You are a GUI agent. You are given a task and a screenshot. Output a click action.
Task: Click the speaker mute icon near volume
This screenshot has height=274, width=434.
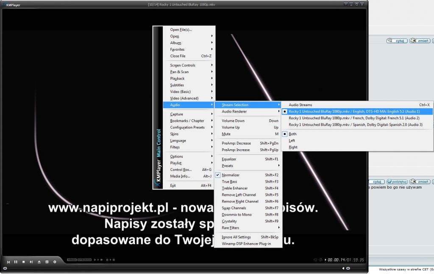click(x=343, y=268)
